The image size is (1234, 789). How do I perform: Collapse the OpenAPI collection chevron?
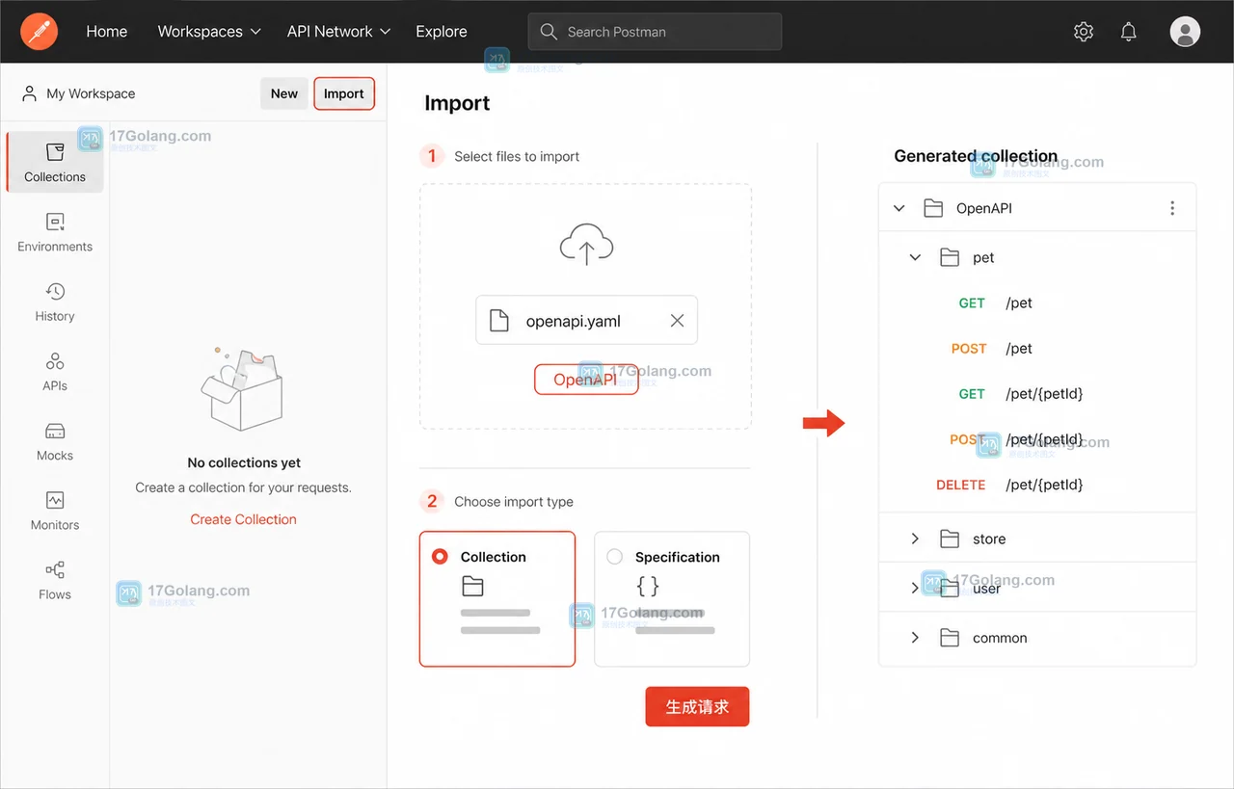coord(899,208)
